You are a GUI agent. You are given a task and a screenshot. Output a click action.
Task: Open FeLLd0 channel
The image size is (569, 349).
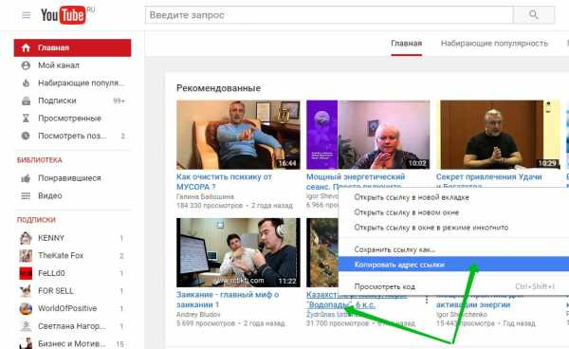coord(51,273)
